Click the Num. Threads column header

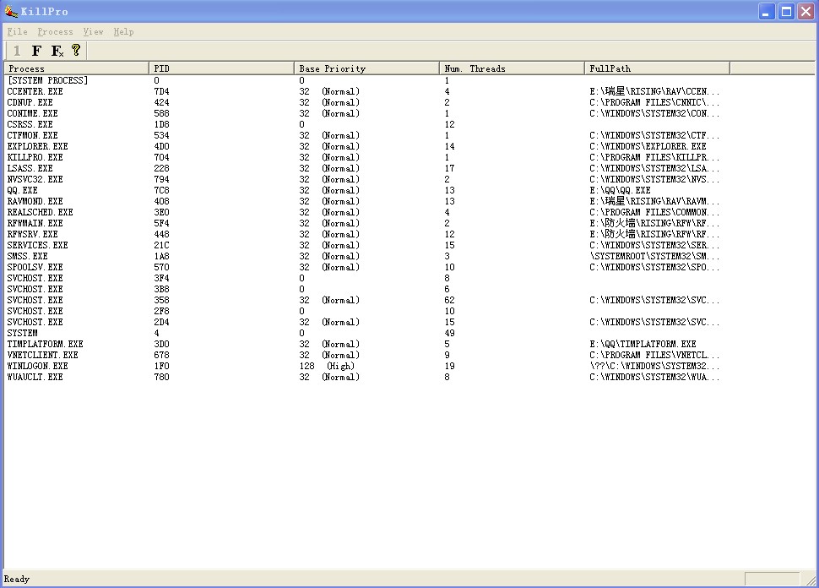[512, 68]
